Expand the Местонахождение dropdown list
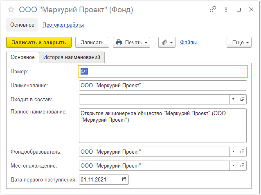Image resolution: width=261 pixels, height=195 pixels. pyautogui.click(x=233, y=166)
